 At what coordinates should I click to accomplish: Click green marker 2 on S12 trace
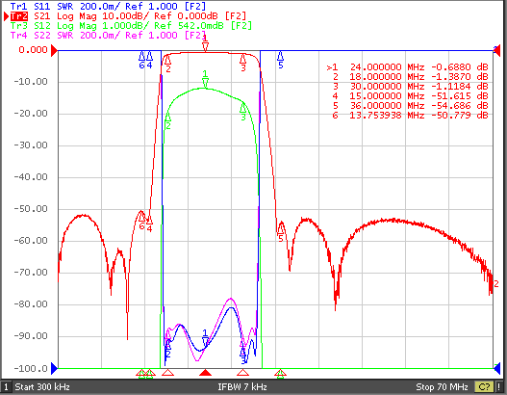[167, 121]
